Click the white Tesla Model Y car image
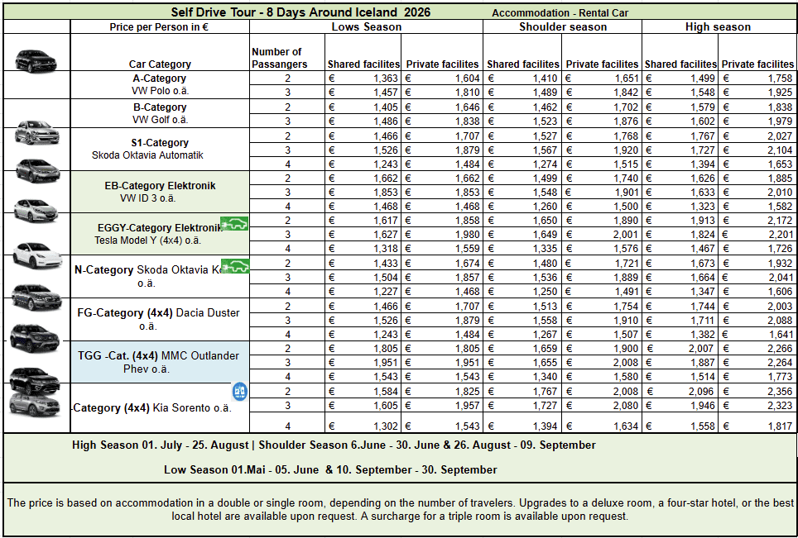 [x=34, y=254]
